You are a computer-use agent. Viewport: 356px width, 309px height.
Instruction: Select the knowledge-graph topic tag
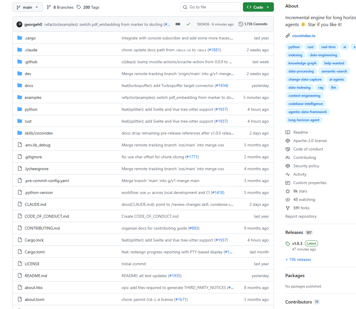pyautogui.click(x=302, y=63)
